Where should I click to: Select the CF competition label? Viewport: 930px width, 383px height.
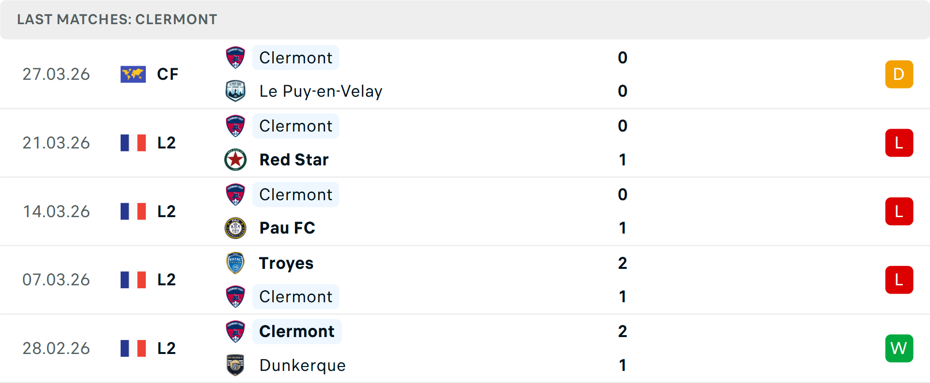click(168, 74)
